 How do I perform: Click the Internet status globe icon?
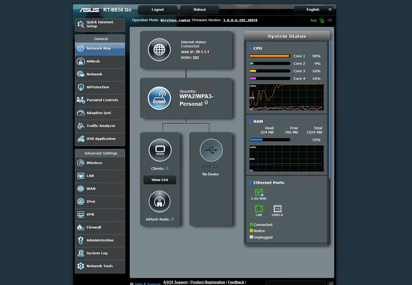click(159, 50)
